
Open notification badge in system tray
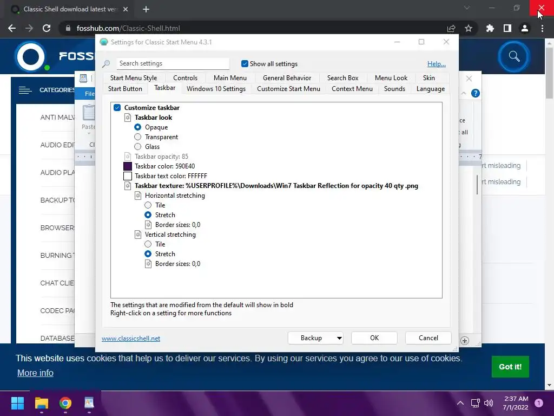click(x=538, y=403)
